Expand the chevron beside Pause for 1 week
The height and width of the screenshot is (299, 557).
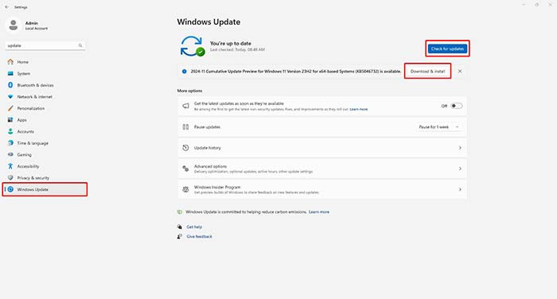pyautogui.click(x=458, y=127)
